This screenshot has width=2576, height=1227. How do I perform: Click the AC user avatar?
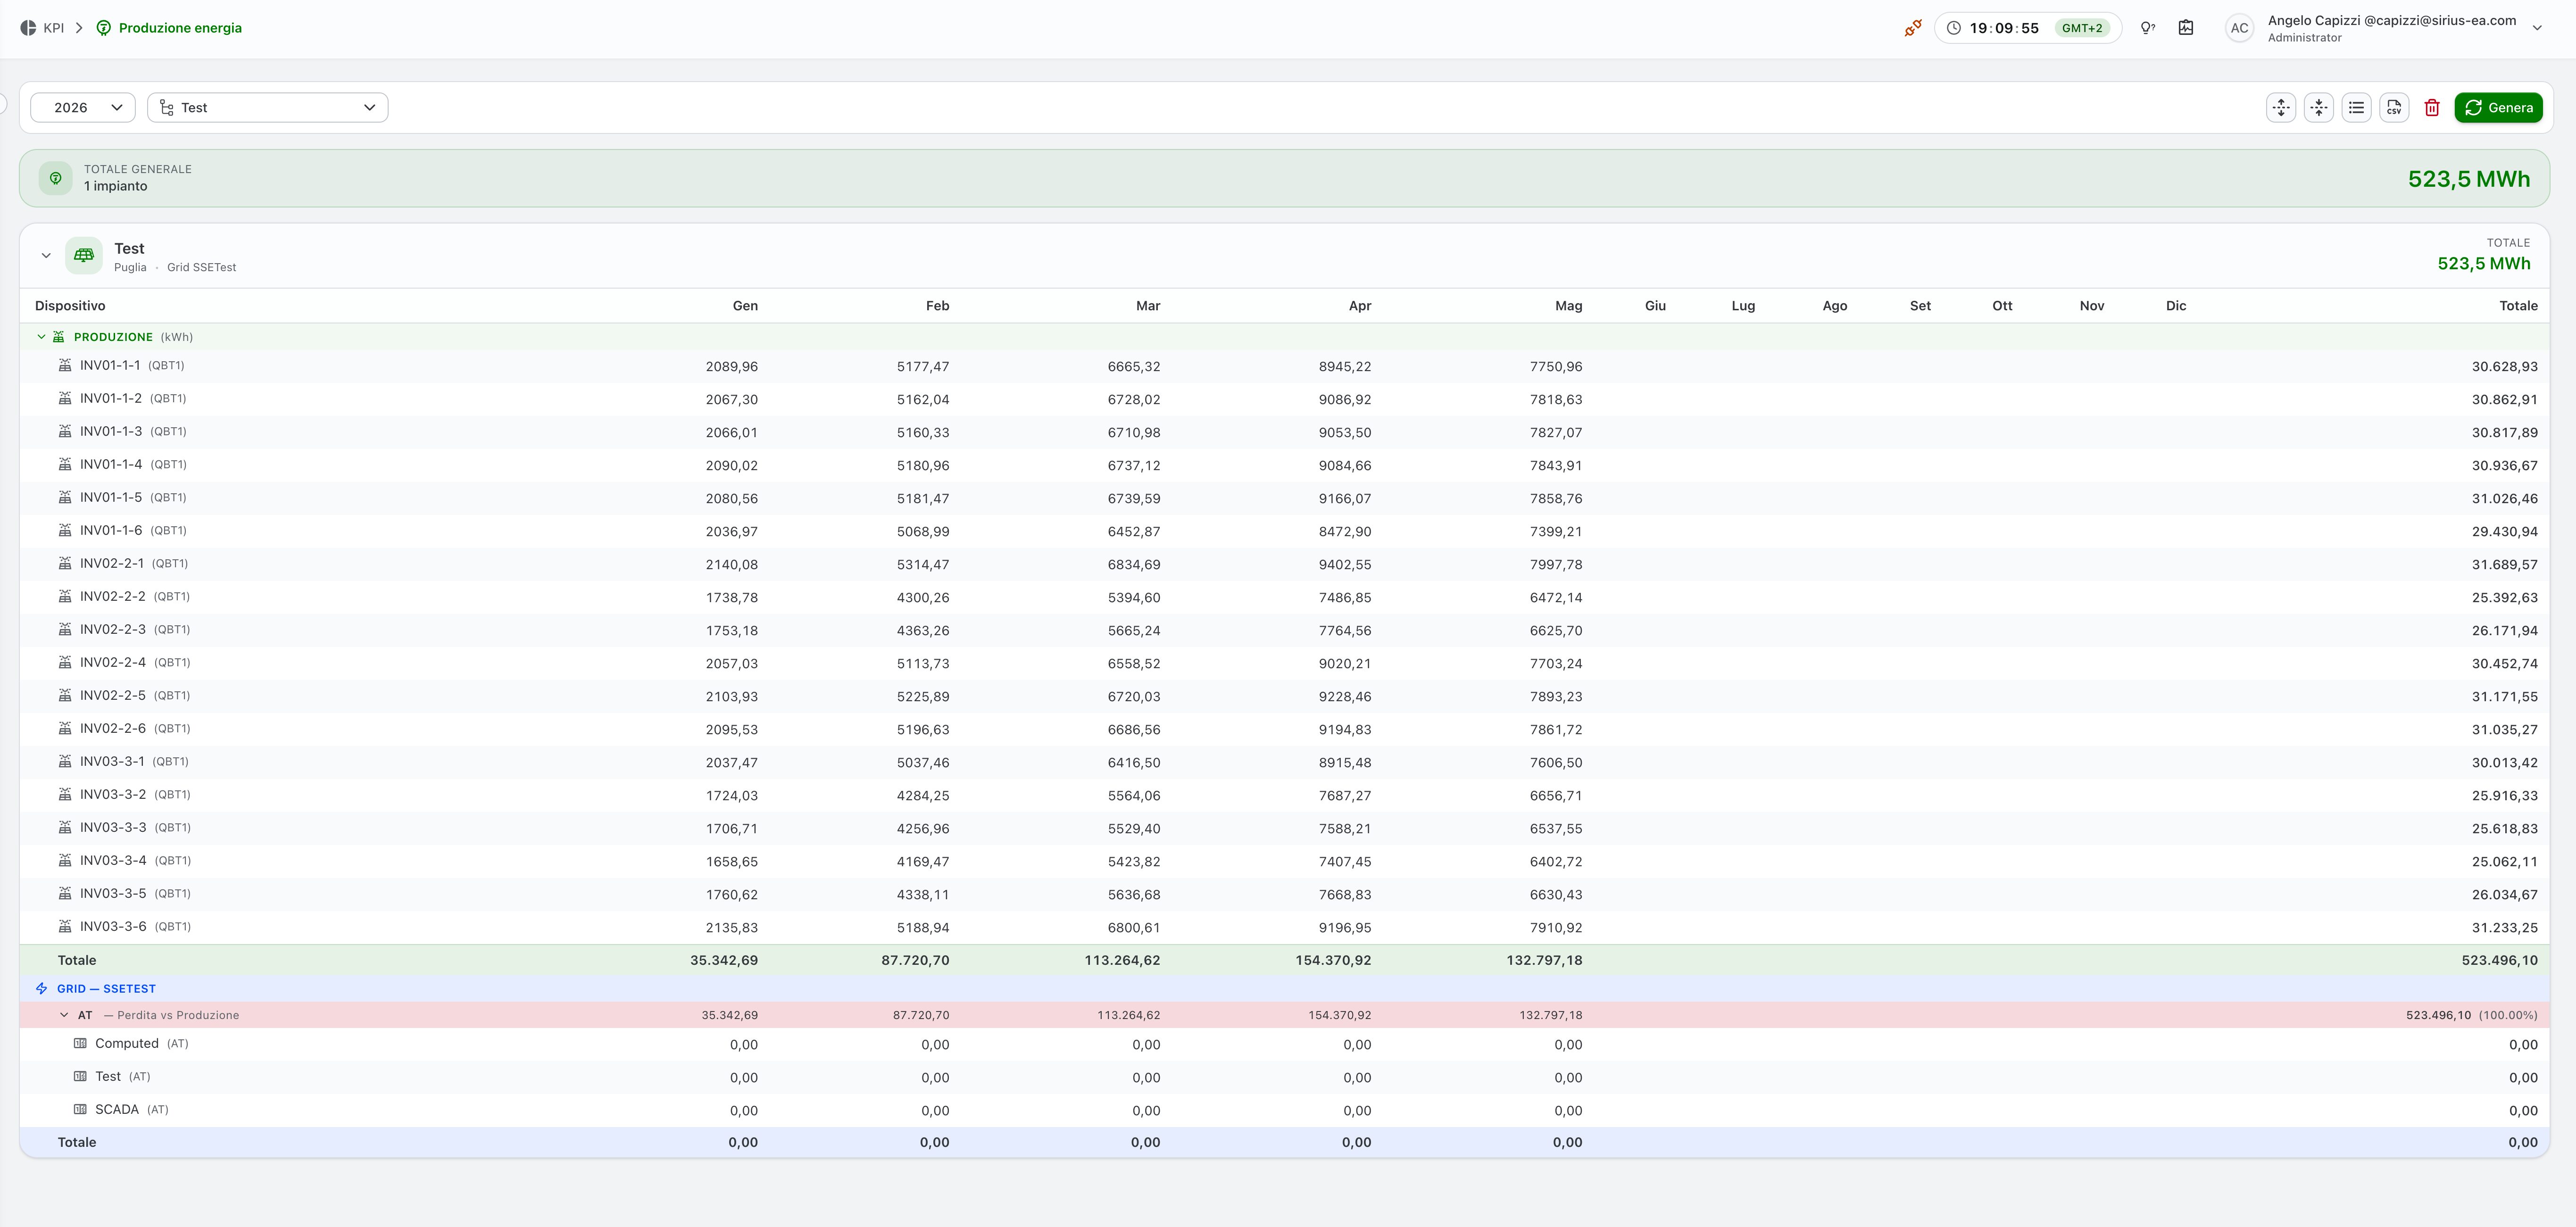(2239, 28)
